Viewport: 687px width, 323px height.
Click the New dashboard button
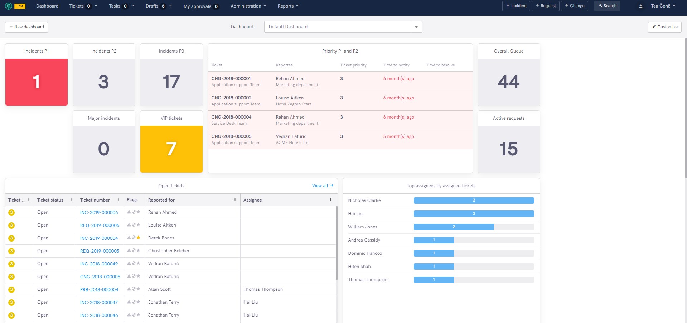26,27
